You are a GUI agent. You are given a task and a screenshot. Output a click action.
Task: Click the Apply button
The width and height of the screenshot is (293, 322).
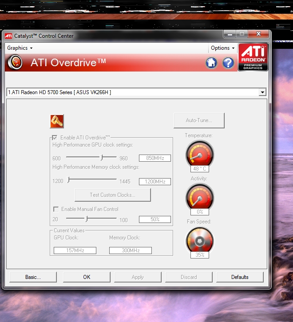138,277
